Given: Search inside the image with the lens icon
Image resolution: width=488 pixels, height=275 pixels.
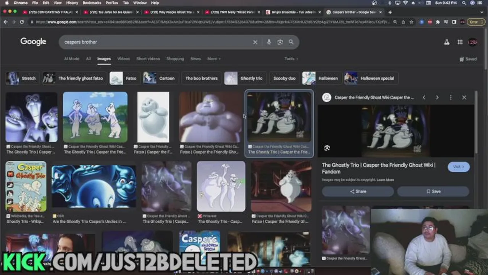Looking at the screenshot, I should point(327,148).
